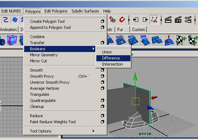
Task: Open Unmirror Smooth Proxy options box
Action: click(102, 82)
